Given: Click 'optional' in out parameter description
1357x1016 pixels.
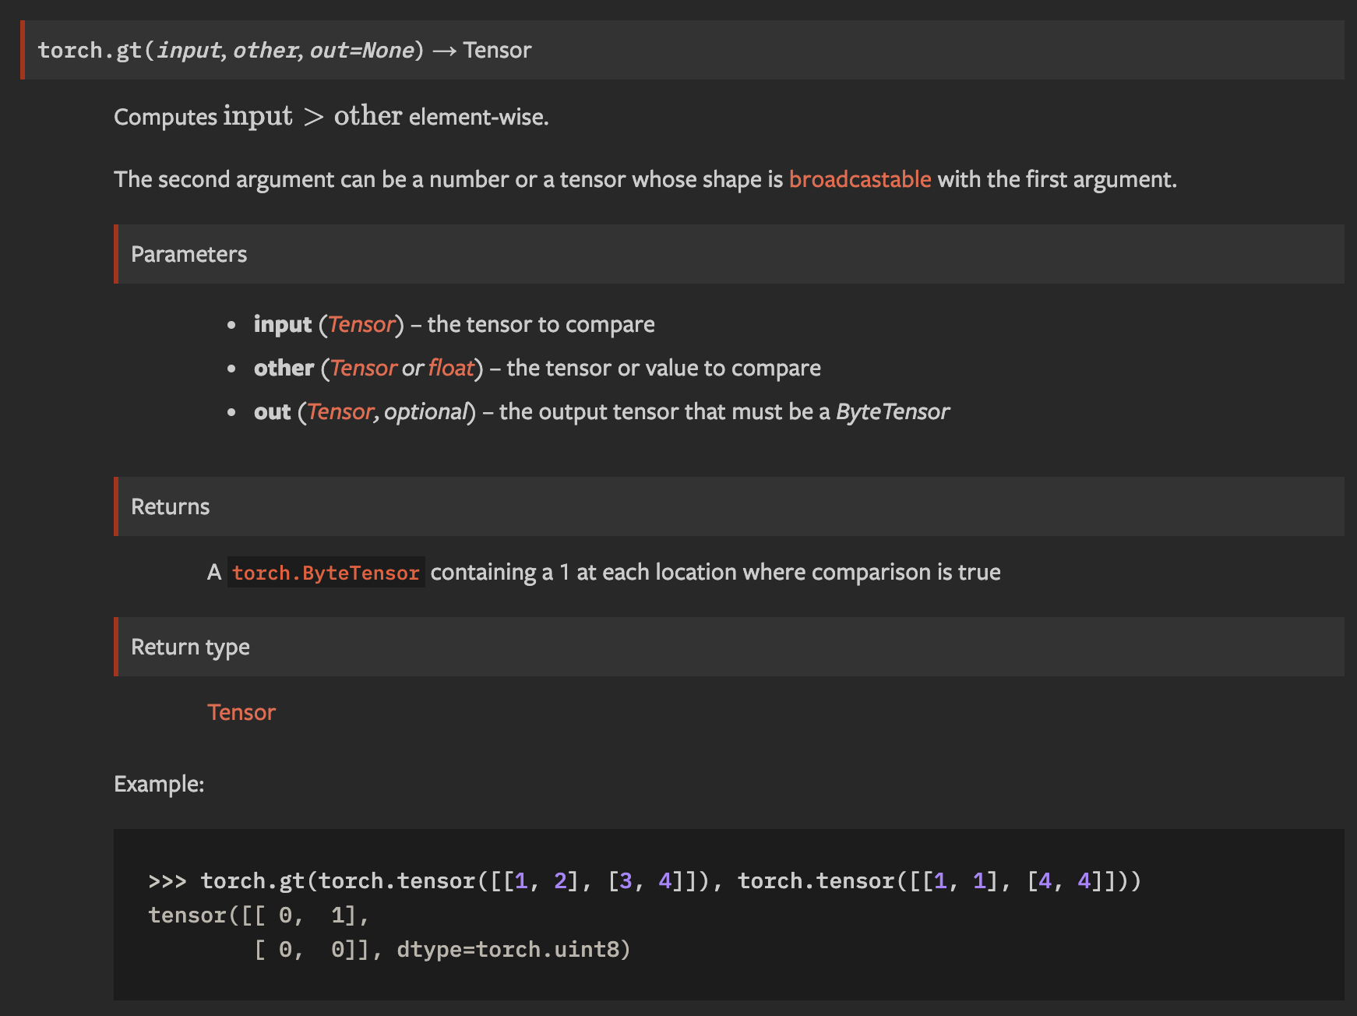Looking at the screenshot, I should tap(427, 411).
